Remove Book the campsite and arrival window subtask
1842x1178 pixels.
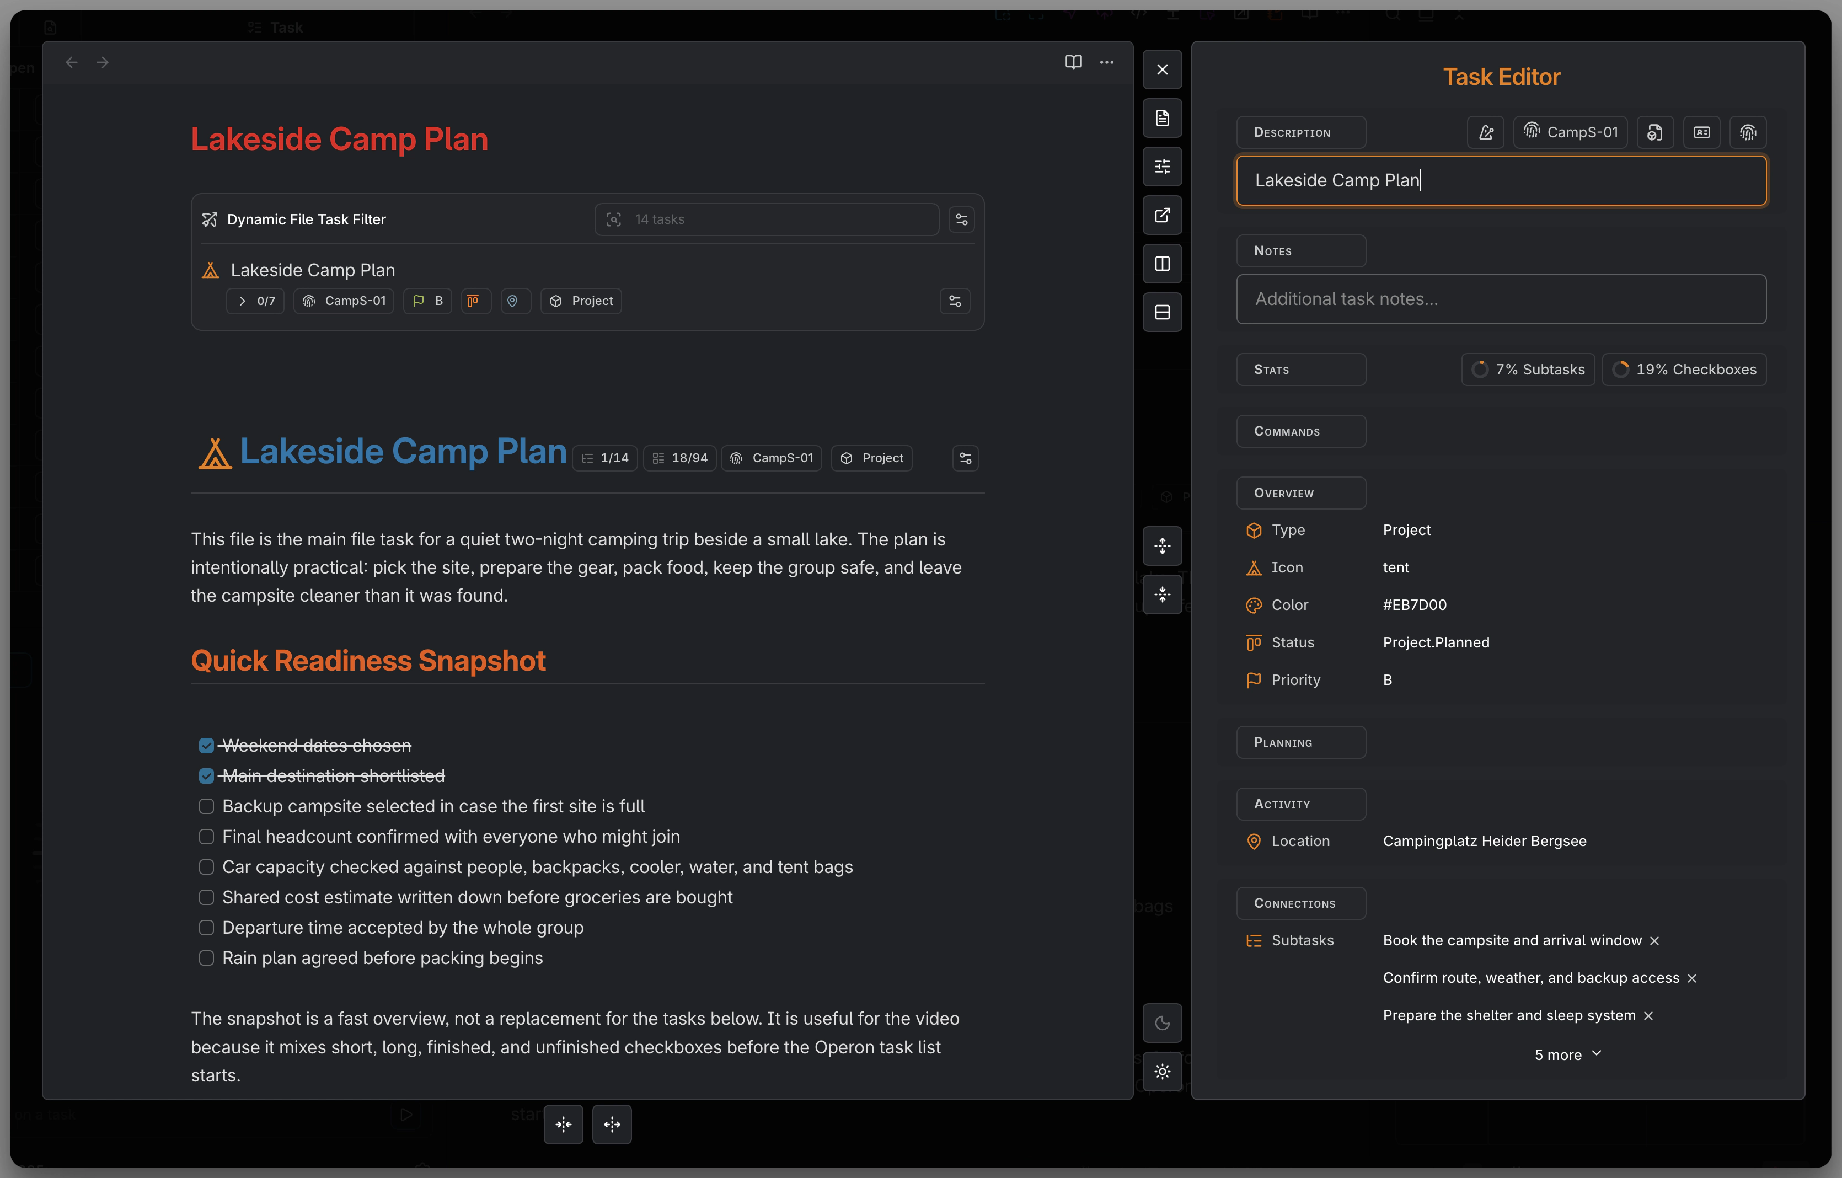tap(1654, 941)
